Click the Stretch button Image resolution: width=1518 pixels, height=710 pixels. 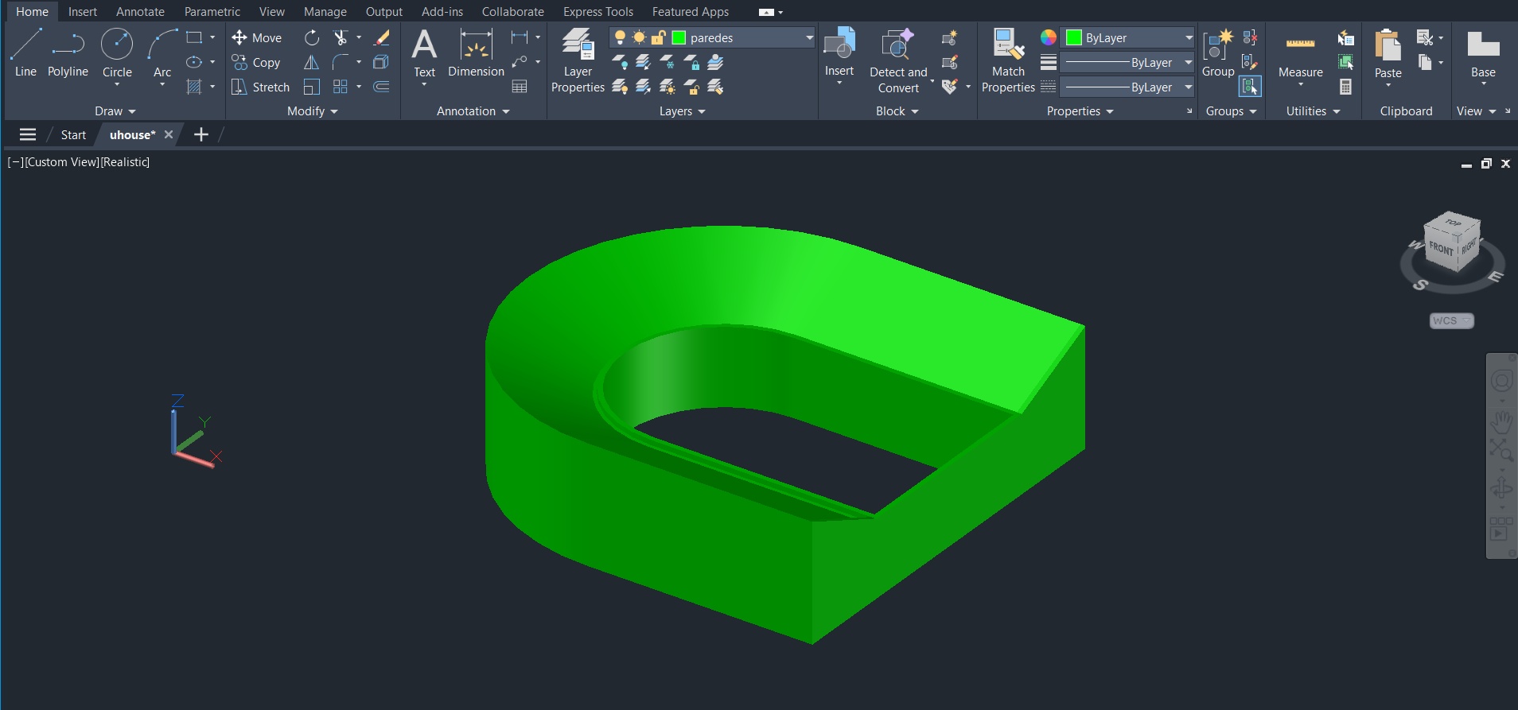pyautogui.click(x=261, y=87)
